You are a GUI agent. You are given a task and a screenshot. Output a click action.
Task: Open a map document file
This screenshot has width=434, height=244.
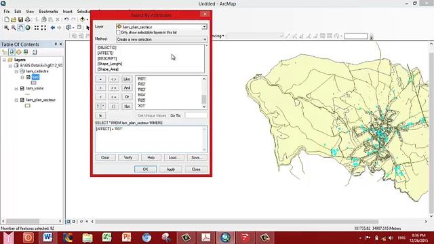point(14,20)
